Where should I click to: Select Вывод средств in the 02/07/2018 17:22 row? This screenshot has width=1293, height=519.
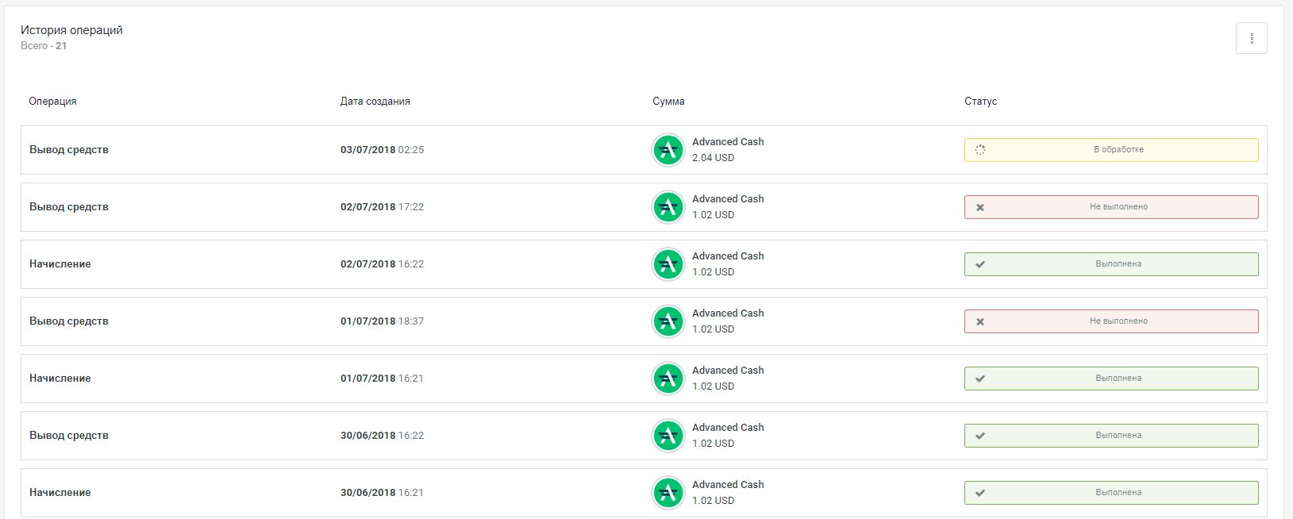point(69,207)
